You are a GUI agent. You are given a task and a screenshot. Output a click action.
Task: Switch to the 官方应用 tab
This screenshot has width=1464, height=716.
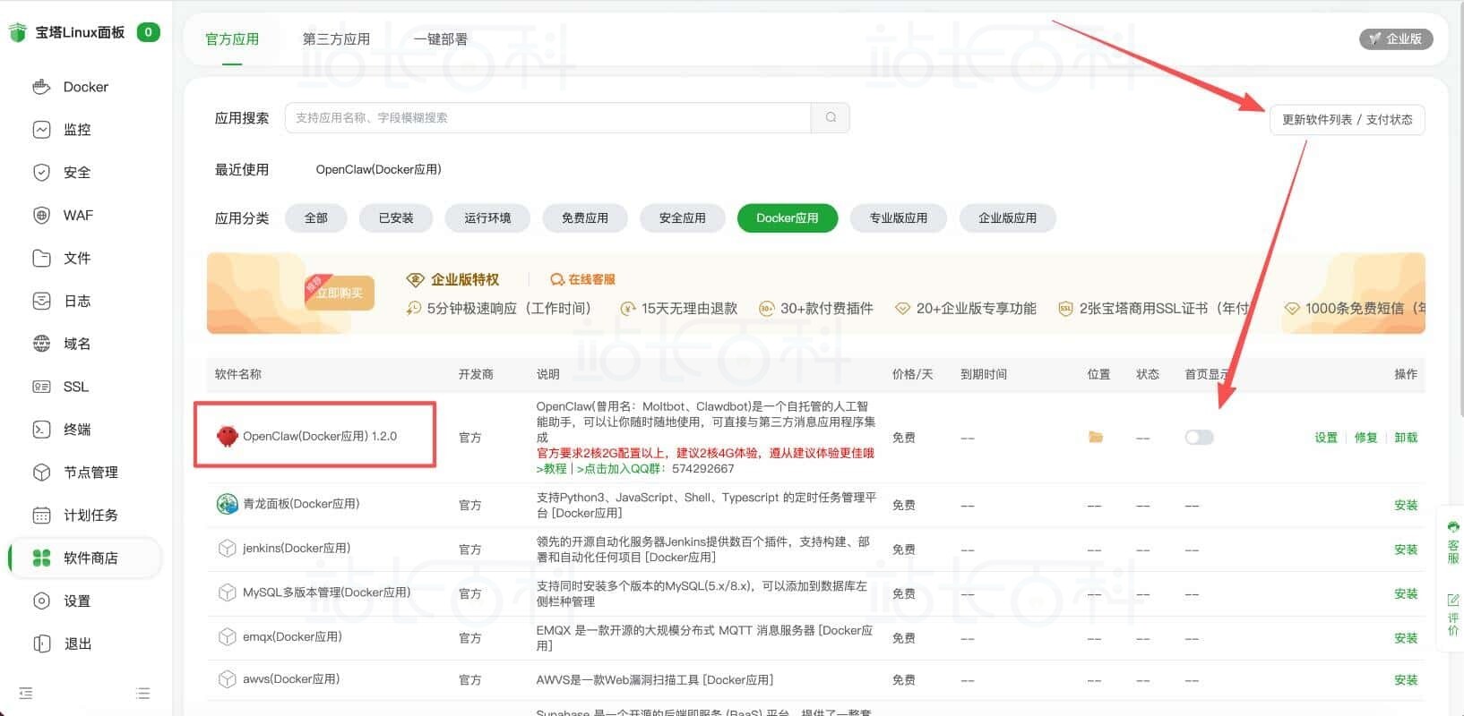click(x=232, y=39)
